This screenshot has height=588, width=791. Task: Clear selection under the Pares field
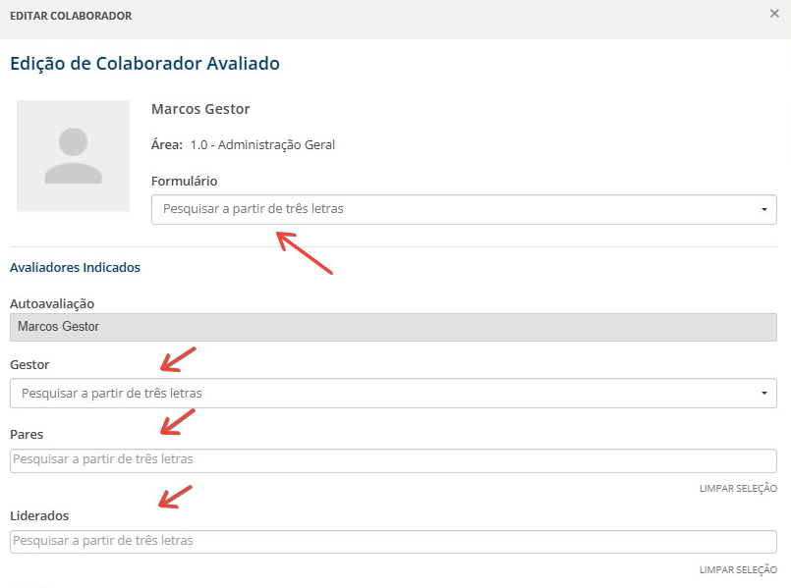(x=737, y=488)
